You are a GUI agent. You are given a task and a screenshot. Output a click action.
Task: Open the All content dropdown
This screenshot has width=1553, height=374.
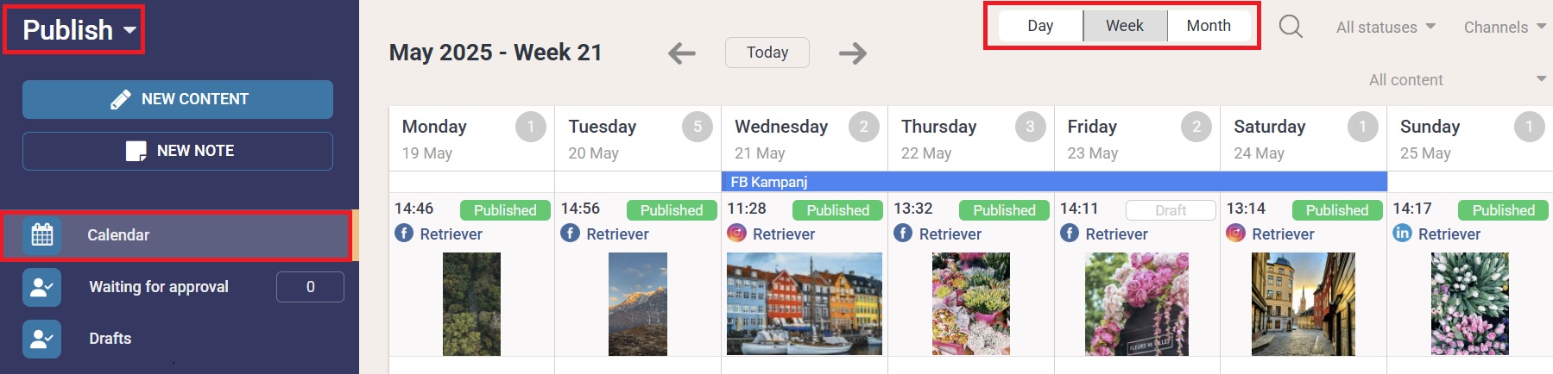click(x=1457, y=80)
